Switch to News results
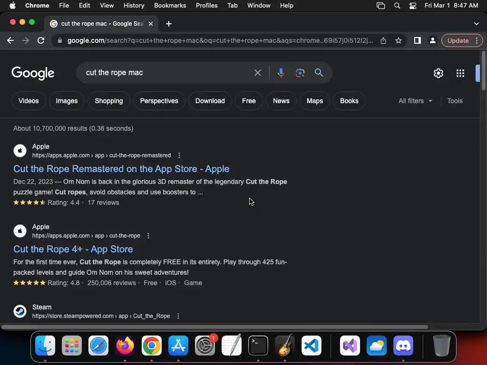The height and width of the screenshot is (365, 487). [281, 101]
